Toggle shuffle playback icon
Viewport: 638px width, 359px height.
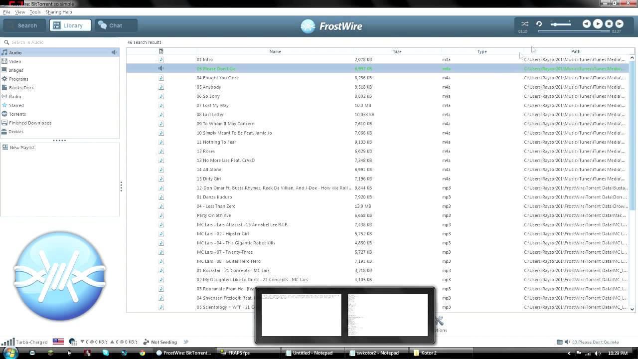point(525,23)
